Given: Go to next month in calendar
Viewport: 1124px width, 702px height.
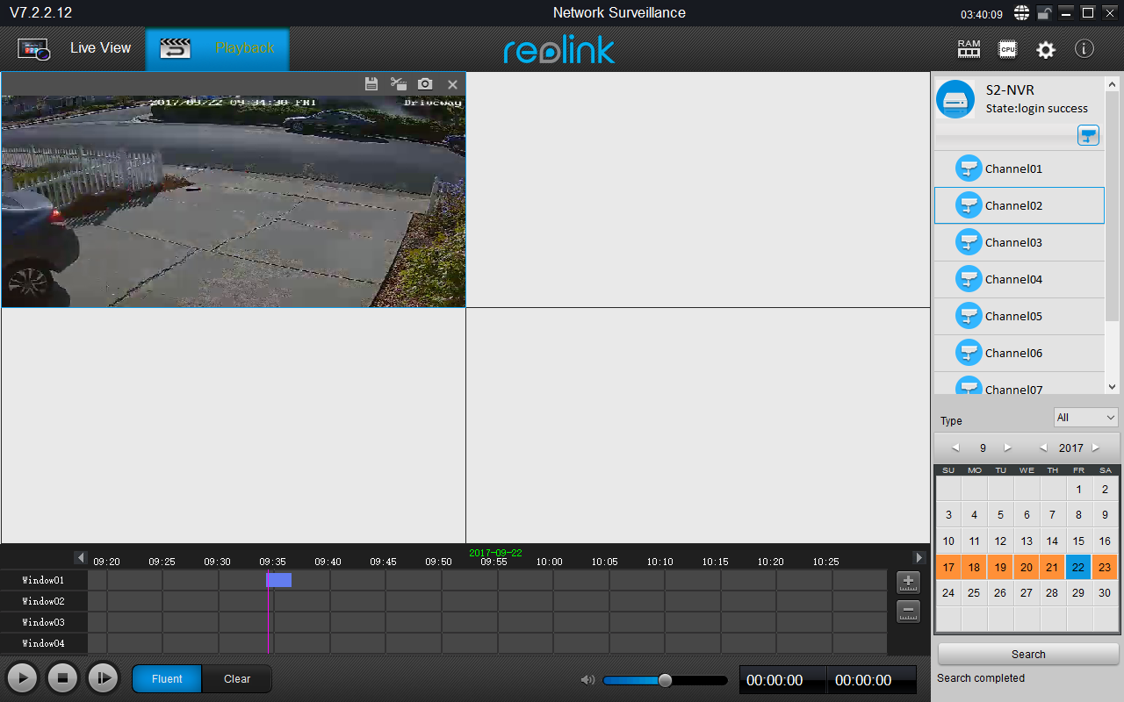Looking at the screenshot, I should click(x=1007, y=448).
